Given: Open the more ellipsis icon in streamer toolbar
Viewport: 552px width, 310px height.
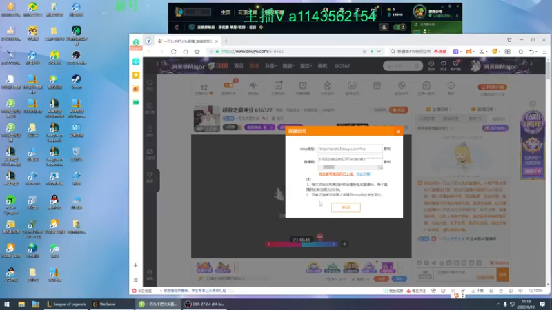Looking at the screenshot, I should click(451, 85).
